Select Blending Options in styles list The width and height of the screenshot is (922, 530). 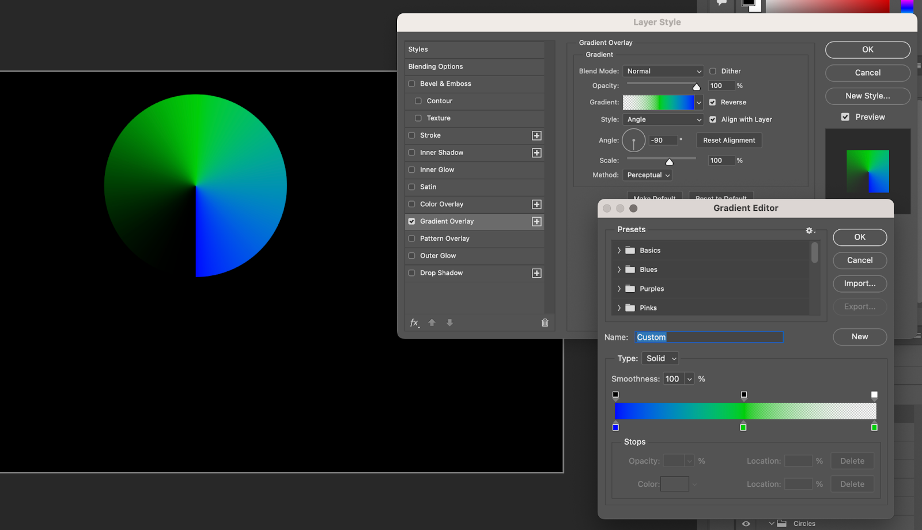436,67
